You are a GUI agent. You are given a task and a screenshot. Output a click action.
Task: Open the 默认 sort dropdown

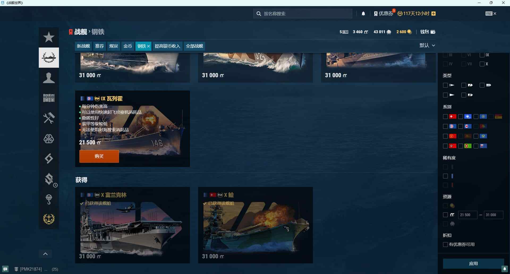point(427,45)
